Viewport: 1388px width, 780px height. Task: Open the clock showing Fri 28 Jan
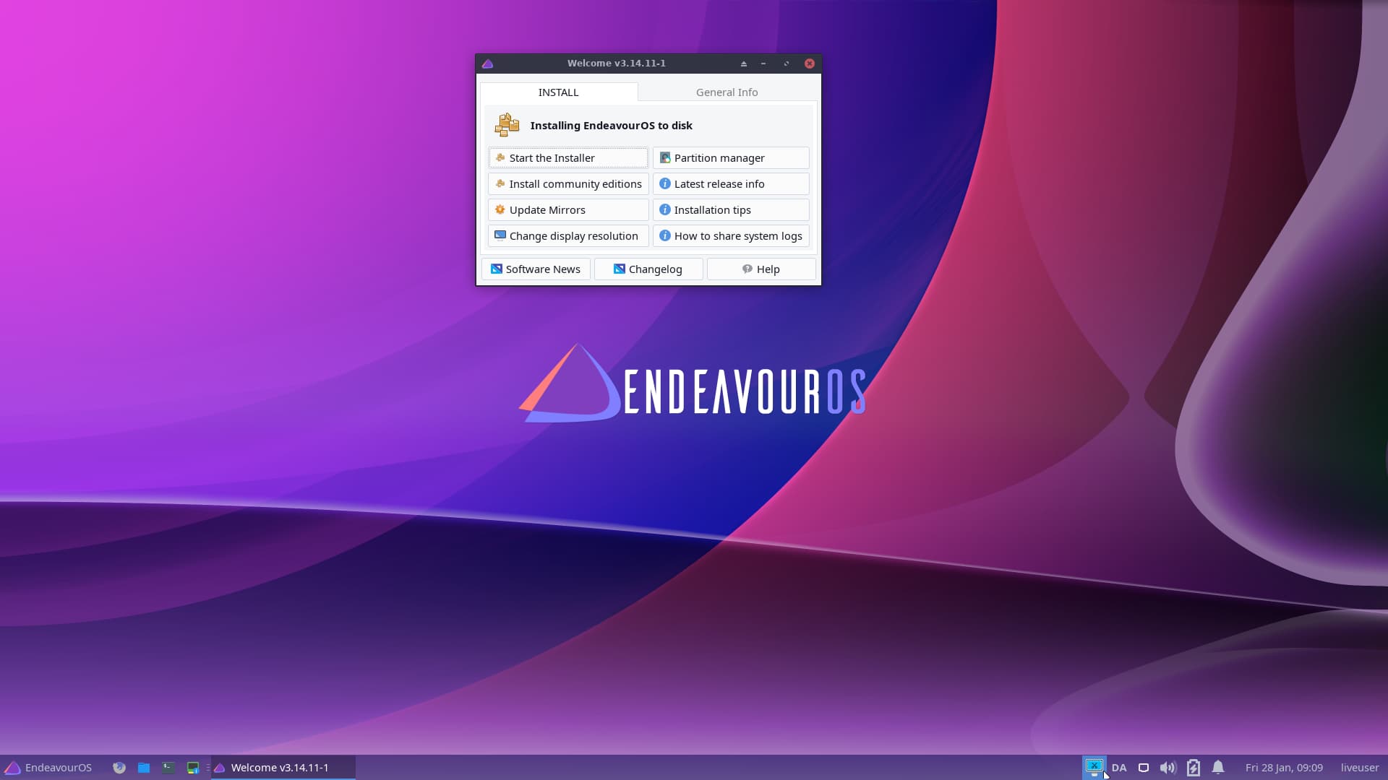[x=1284, y=768]
